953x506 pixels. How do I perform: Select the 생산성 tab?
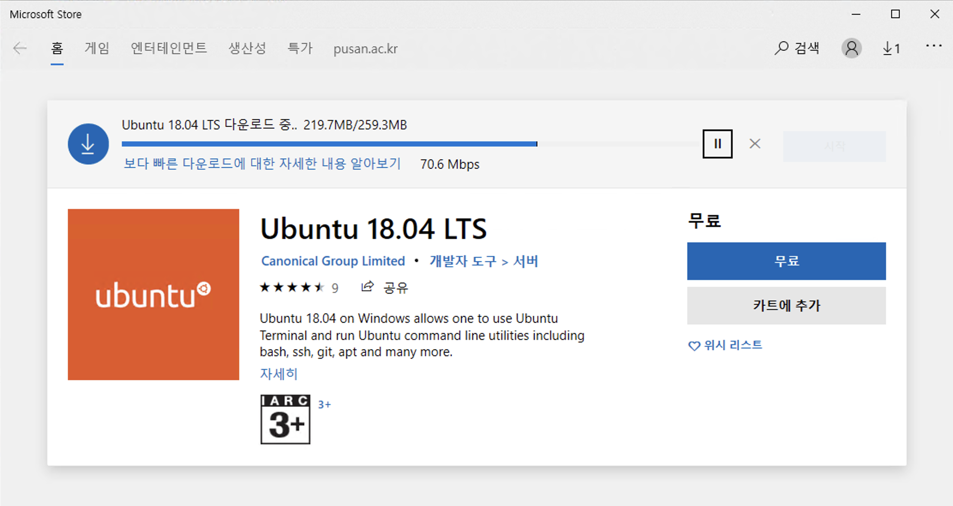point(247,48)
